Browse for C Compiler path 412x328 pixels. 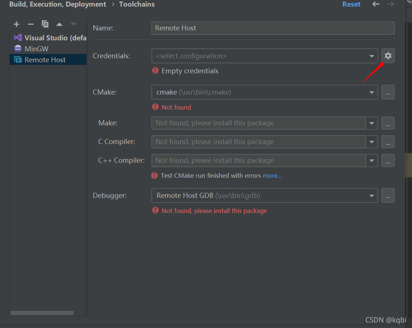[x=388, y=142]
